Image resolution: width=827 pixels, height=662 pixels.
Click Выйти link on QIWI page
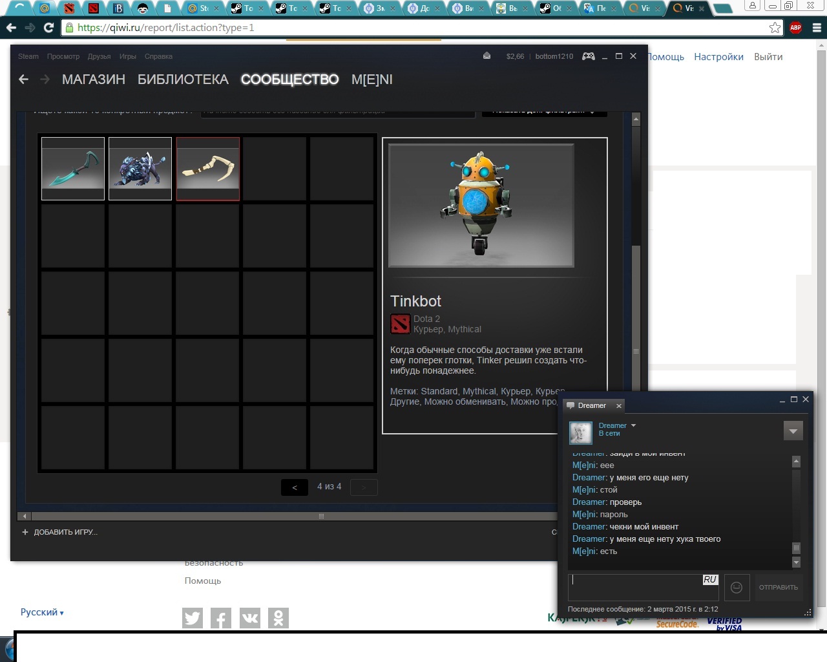pos(768,57)
